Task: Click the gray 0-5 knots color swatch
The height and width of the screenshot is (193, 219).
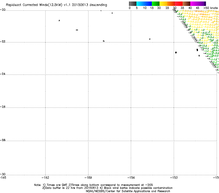Action: point(133,4)
